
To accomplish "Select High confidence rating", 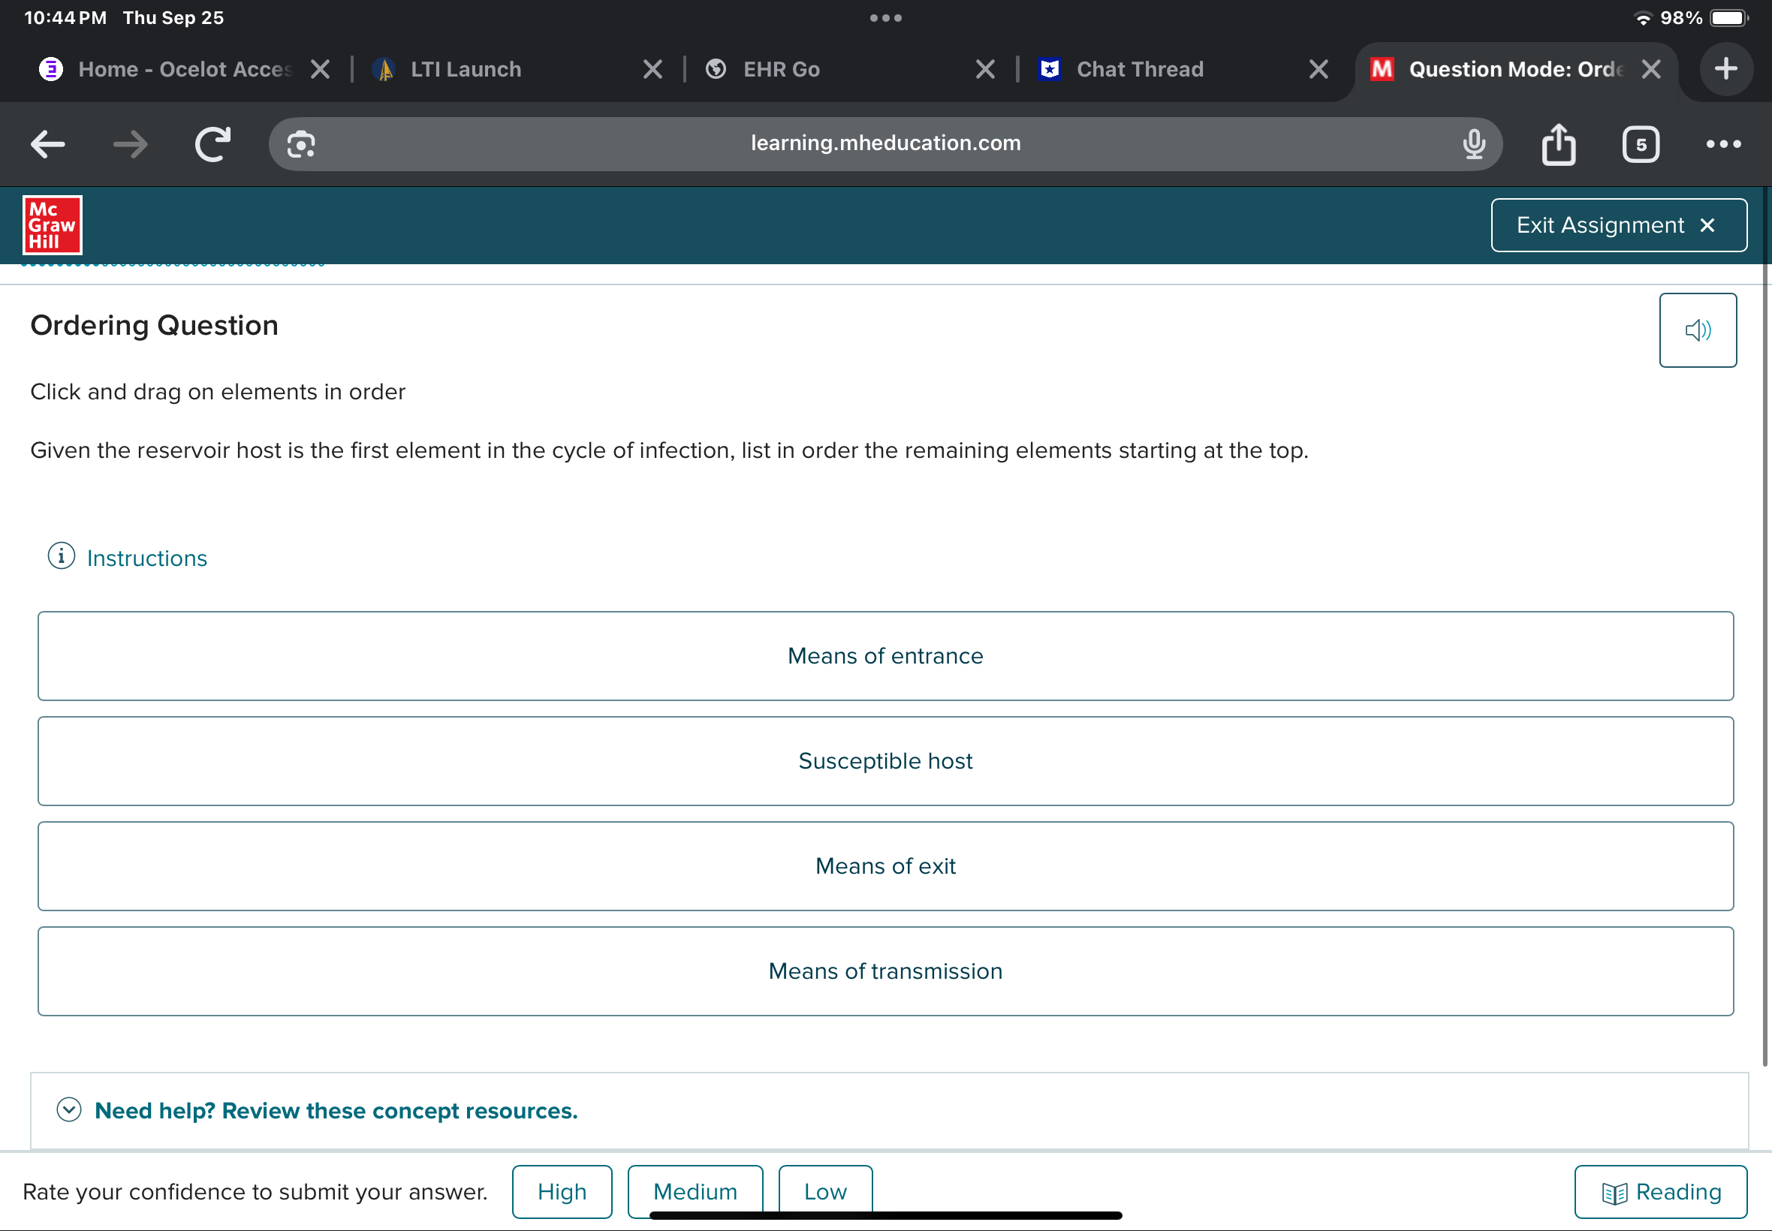I will pos(562,1192).
